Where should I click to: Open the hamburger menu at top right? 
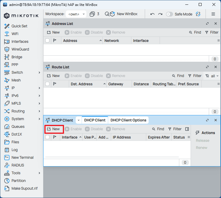213,14
